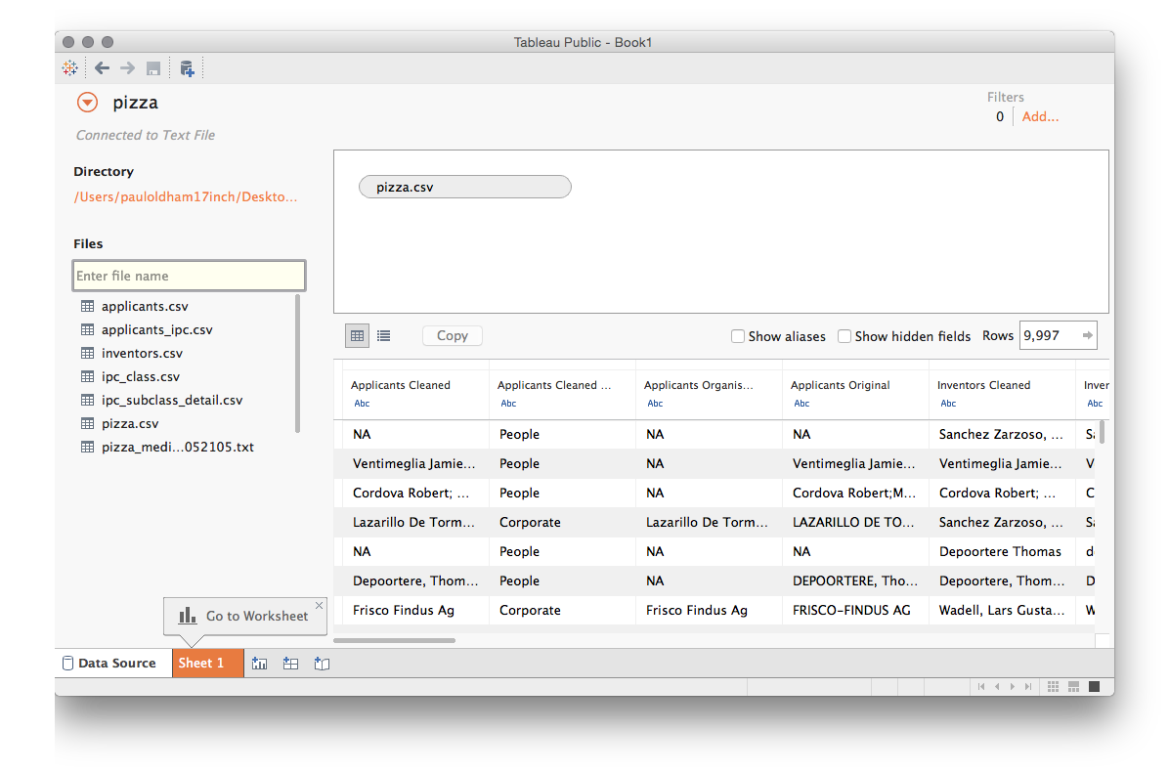This screenshot has height=774, width=1169.
Task: Click Abc data type icon under Inventors Cleaned
Action: click(x=948, y=404)
